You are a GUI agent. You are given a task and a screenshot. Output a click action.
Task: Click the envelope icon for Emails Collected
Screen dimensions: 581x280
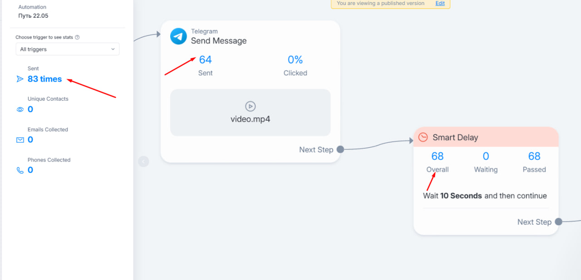(20, 140)
